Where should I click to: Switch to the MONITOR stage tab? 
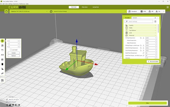(x=95, y=7)
